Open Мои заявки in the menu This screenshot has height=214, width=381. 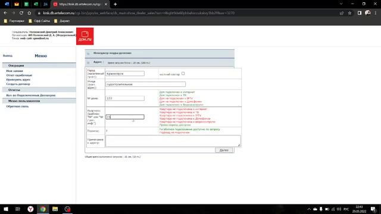[14, 71]
